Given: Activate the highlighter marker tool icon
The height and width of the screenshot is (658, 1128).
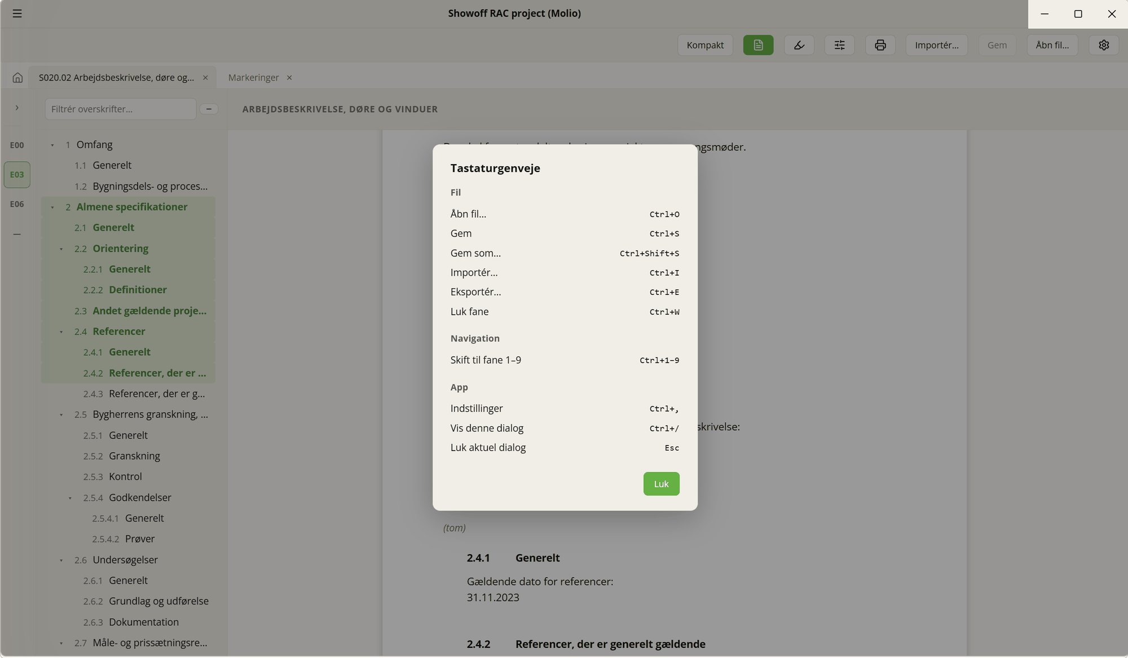Looking at the screenshot, I should click(799, 45).
